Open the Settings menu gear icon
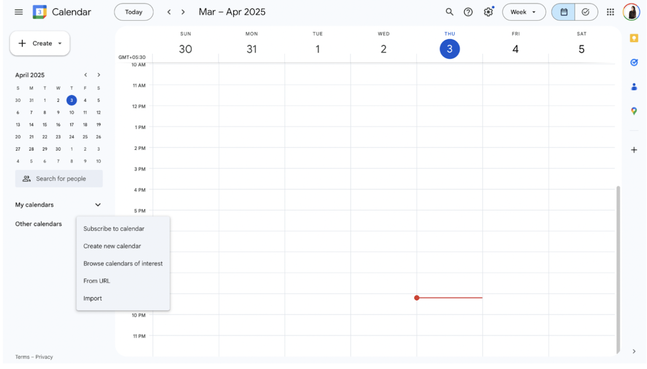The image size is (647, 369). pyautogui.click(x=488, y=12)
